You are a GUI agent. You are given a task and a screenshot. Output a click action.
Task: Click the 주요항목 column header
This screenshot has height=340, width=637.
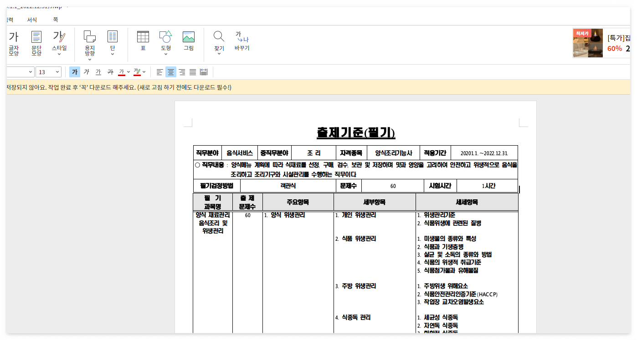tap(298, 202)
